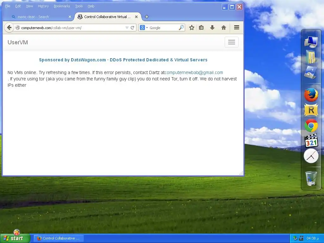The height and width of the screenshot is (243, 324).
Task: Click the computernewb.com URL address field
Action: pos(72,28)
